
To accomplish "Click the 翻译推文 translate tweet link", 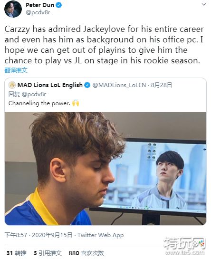I will pos(16,70).
